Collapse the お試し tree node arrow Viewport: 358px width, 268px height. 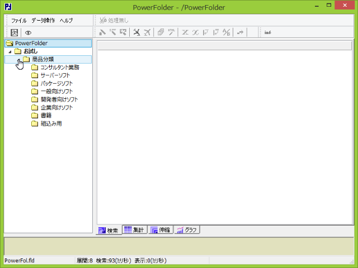[x=10, y=51]
